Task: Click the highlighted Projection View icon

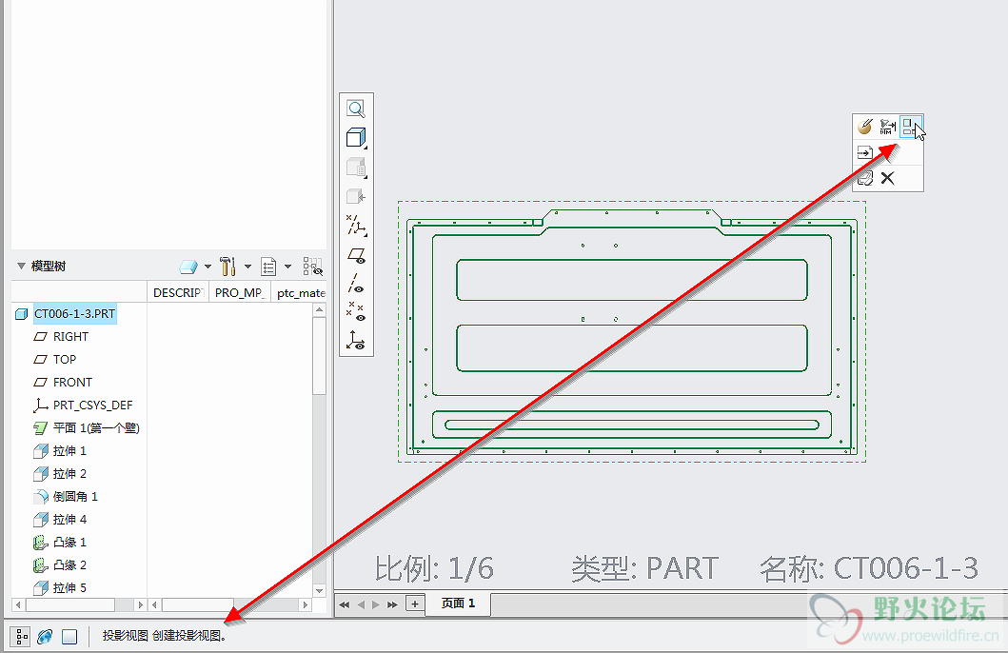Action: coord(910,127)
